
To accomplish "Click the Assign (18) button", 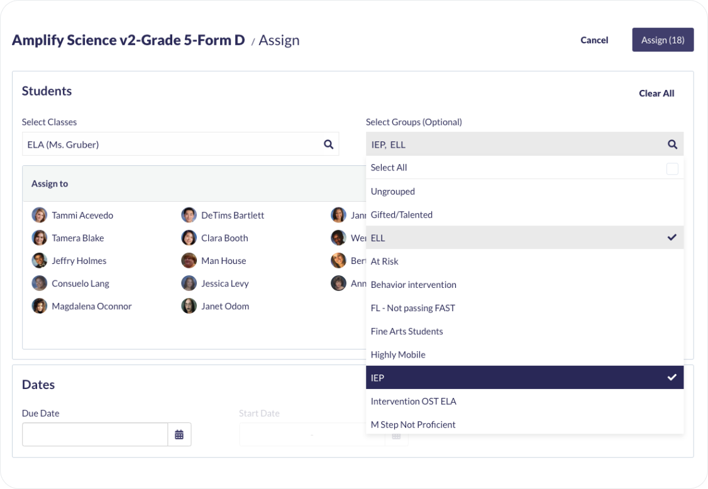I will tap(663, 40).
